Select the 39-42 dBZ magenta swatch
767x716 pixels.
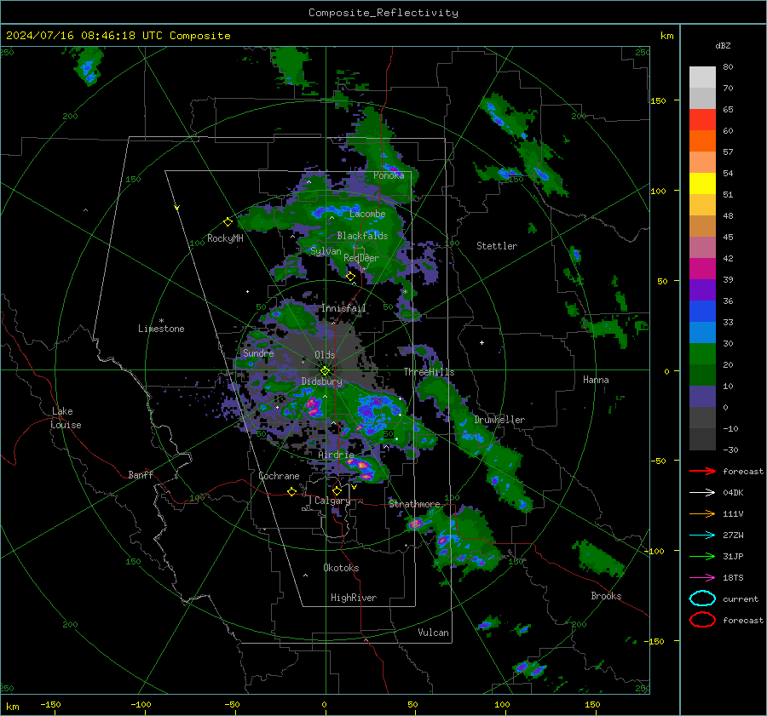702,268
